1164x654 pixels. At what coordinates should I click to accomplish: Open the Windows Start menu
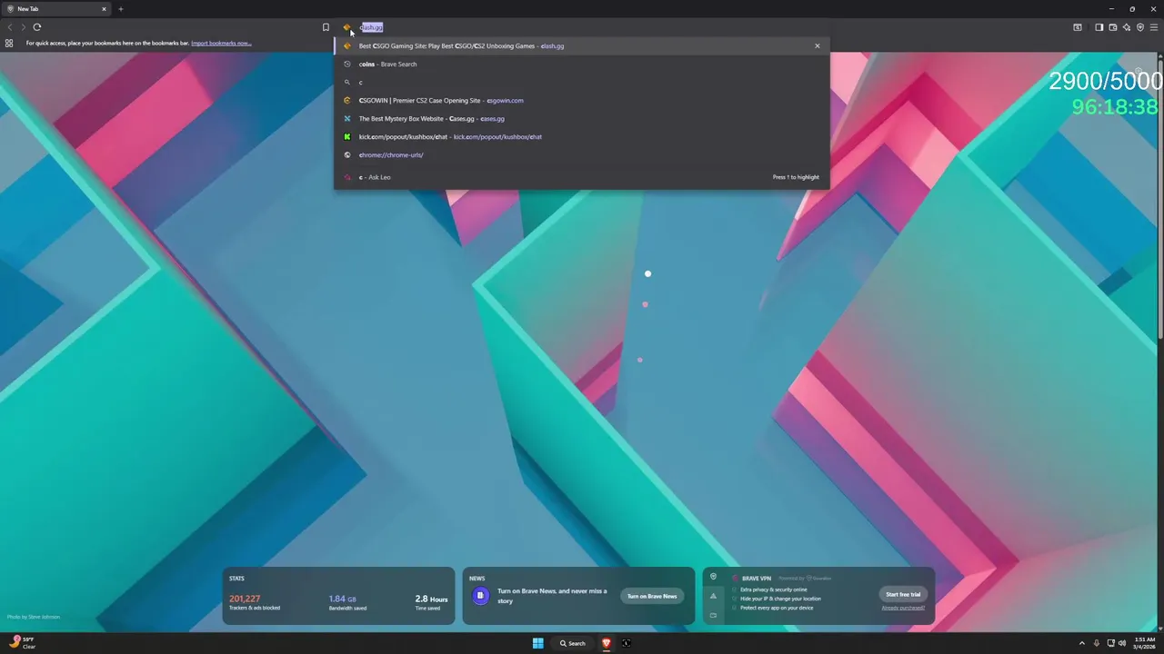(538, 643)
